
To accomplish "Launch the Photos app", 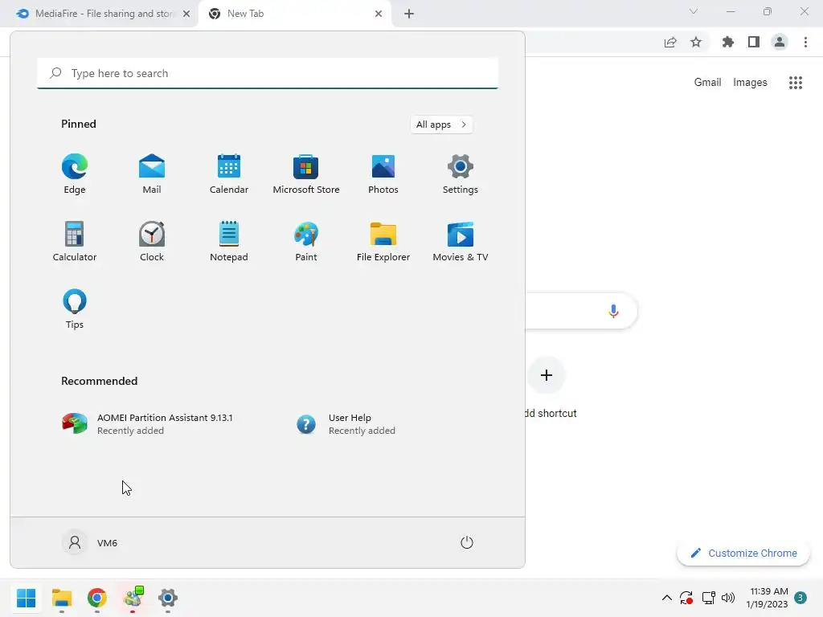I will click(383, 174).
